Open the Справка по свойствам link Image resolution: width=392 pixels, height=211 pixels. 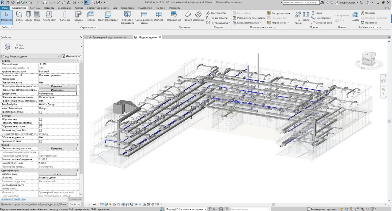click(13, 199)
